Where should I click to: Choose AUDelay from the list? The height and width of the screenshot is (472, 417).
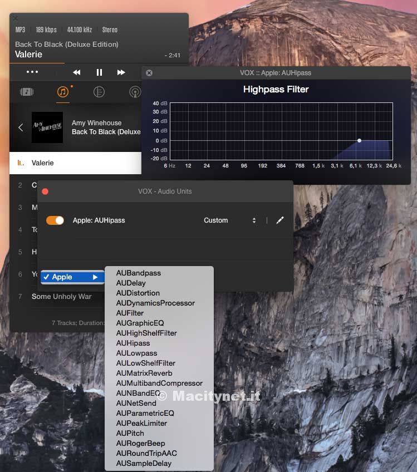pos(159,283)
